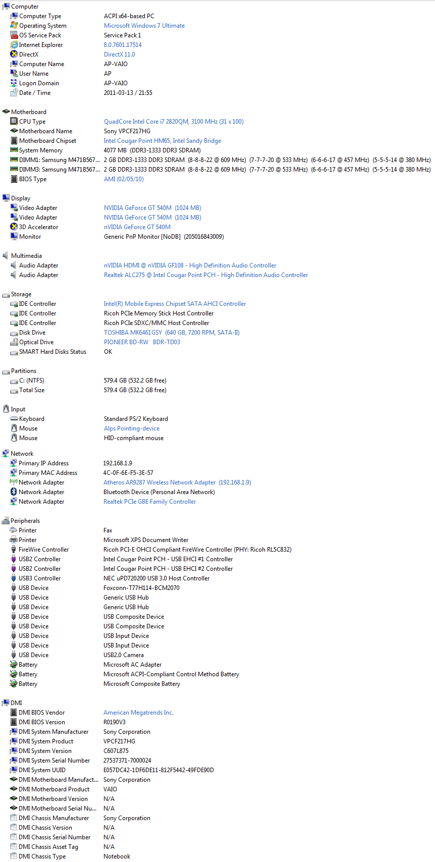Open the Intel Cougar Point HM65 chipset link
The height and width of the screenshot is (862, 435).
[162, 141]
